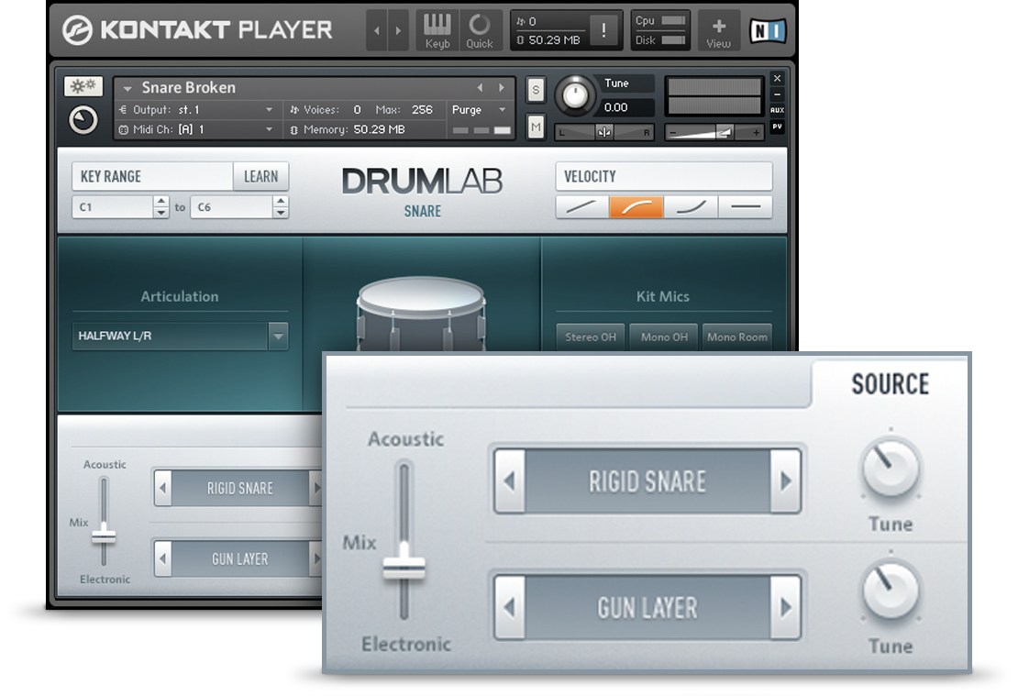Screen dimensions: 1018x696
Task: Click RIGID SNARE selector in small panel
Action: [x=240, y=488]
